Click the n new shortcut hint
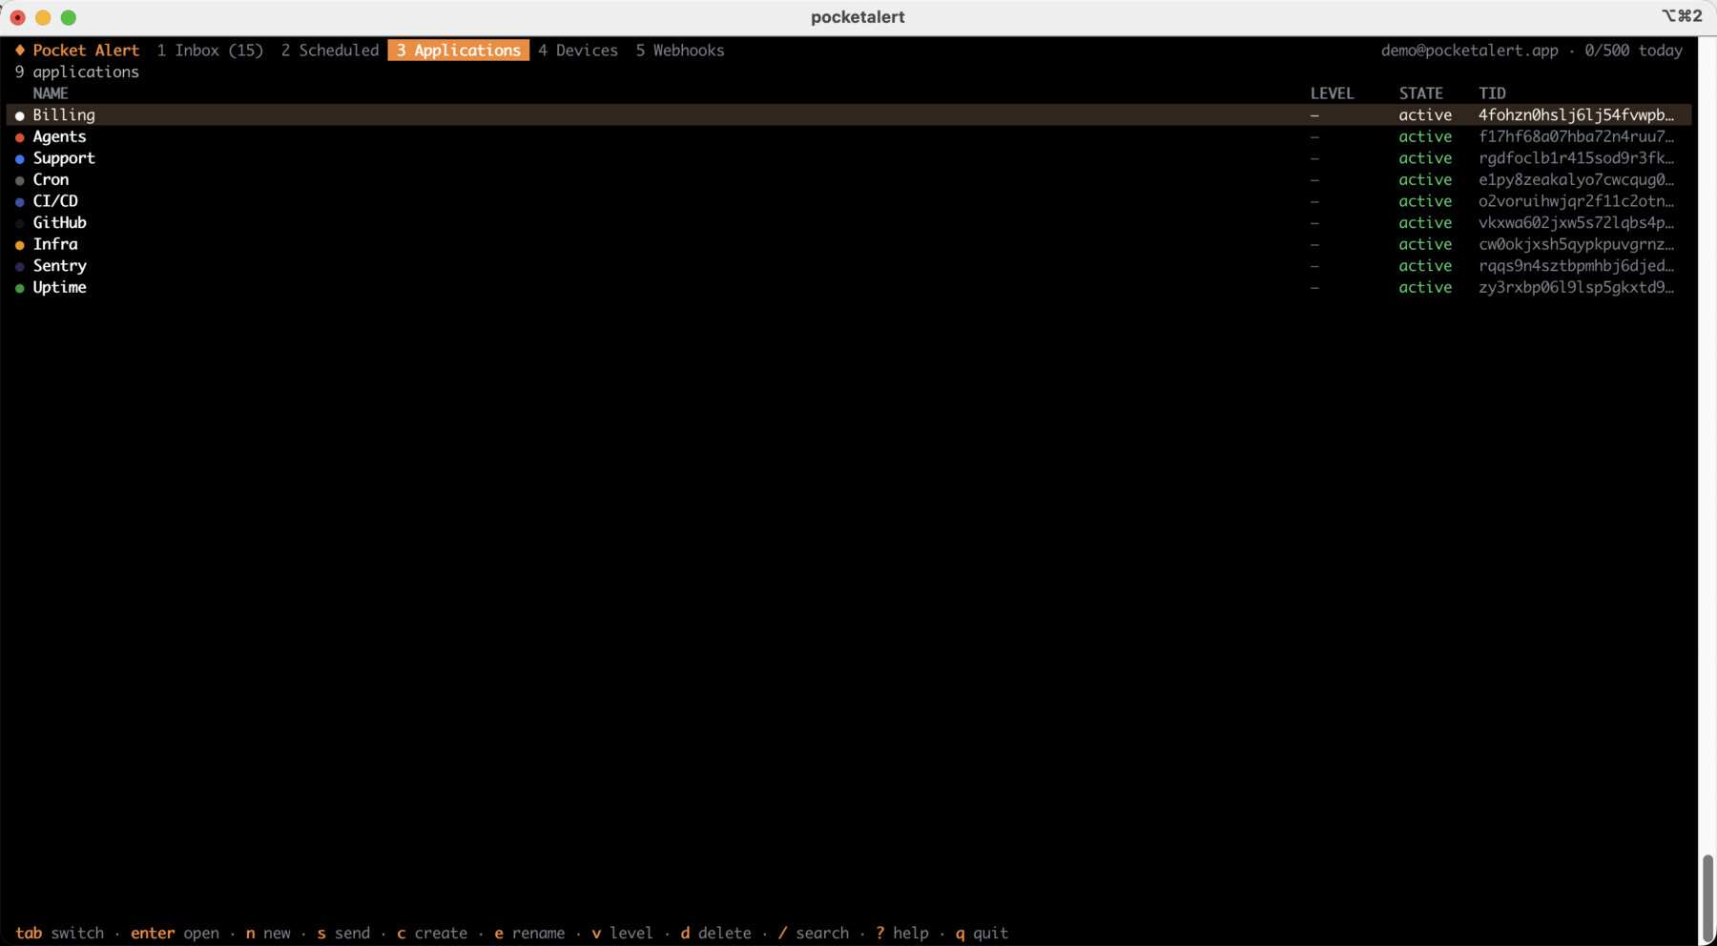 (x=268, y=933)
